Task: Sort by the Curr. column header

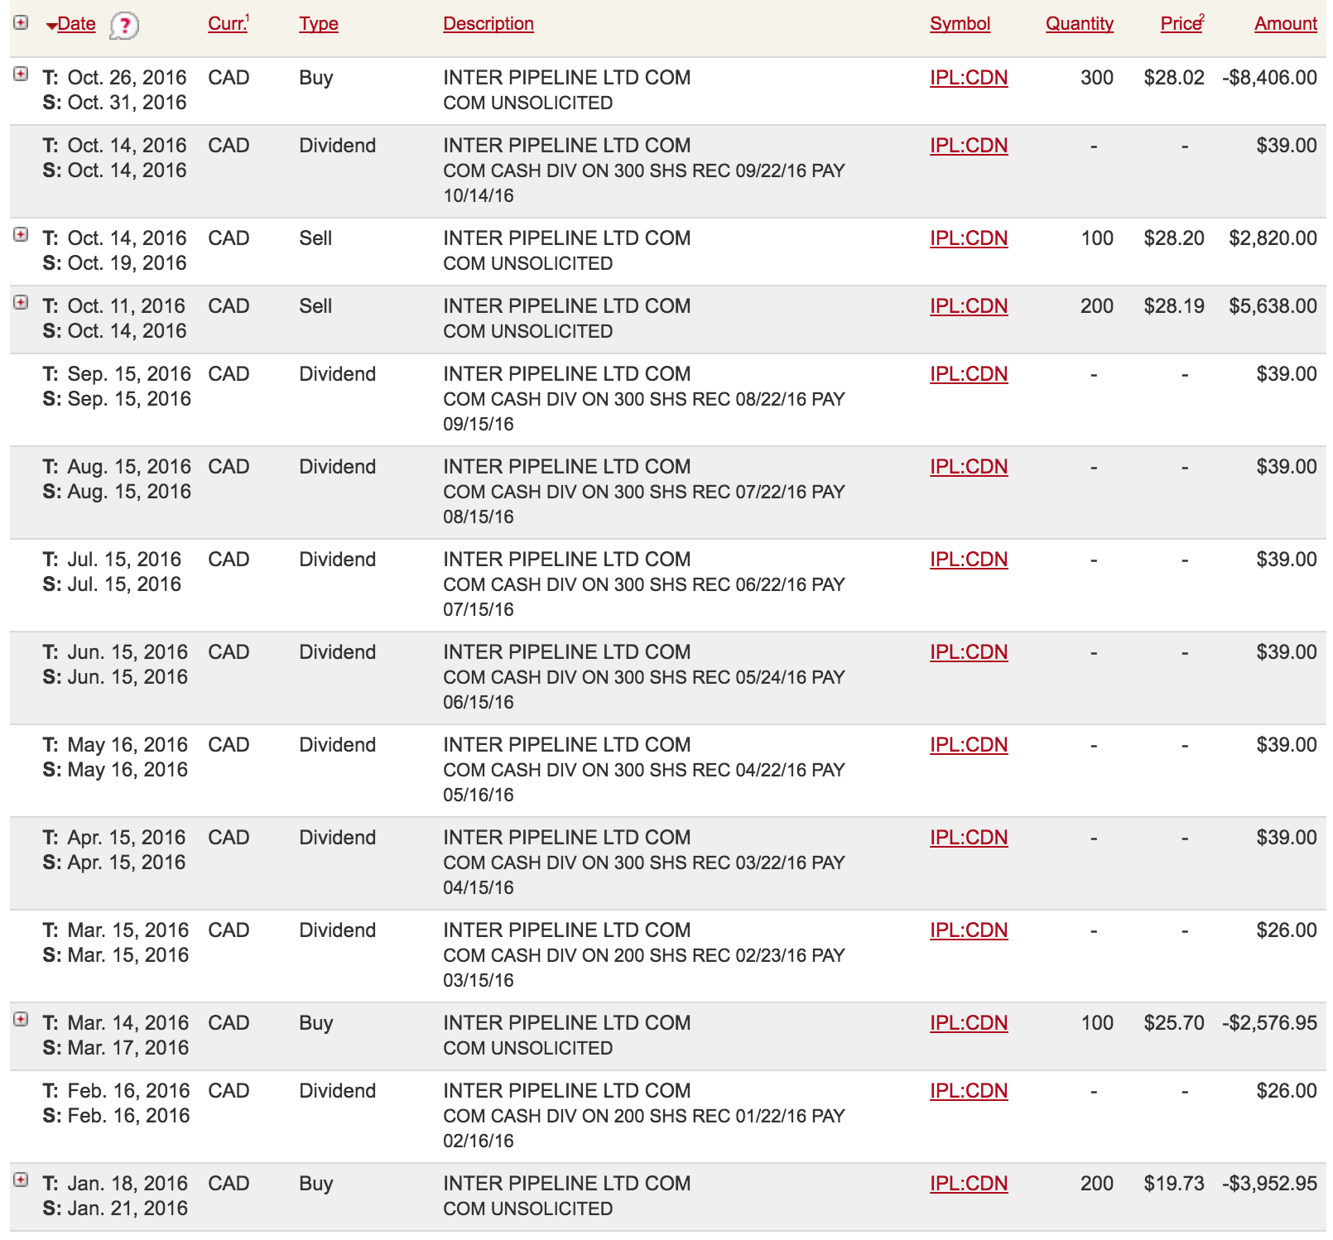Action: tap(228, 24)
